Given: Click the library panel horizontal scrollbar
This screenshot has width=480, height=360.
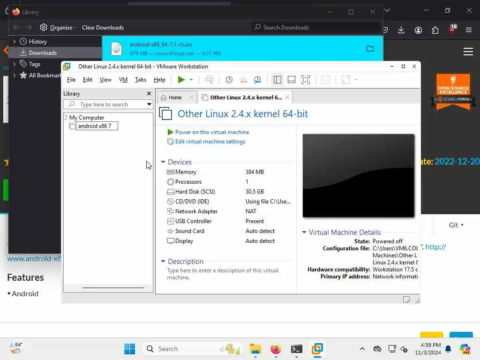Looking at the screenshot, I should (x=113, y=288).
